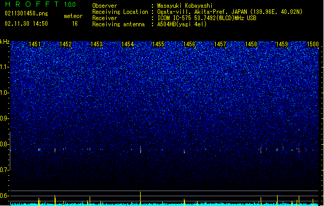Click the HROFFT 1.0.0 title text
Viewport: 324px width, 206px height.
pyautogui.click(x=40, y=4)
